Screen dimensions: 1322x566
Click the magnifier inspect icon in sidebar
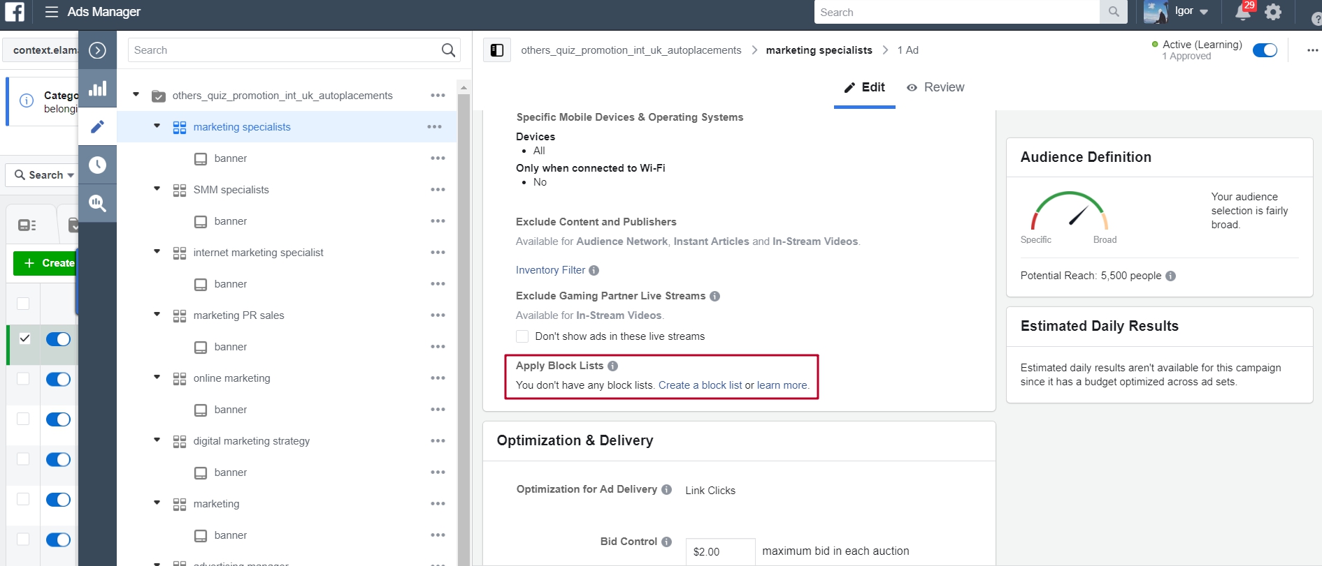click(98, 203)
